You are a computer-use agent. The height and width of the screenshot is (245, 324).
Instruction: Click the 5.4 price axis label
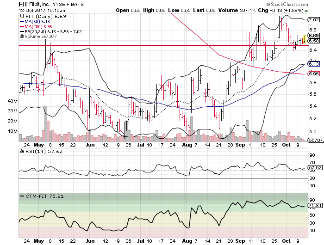[313, 106]
